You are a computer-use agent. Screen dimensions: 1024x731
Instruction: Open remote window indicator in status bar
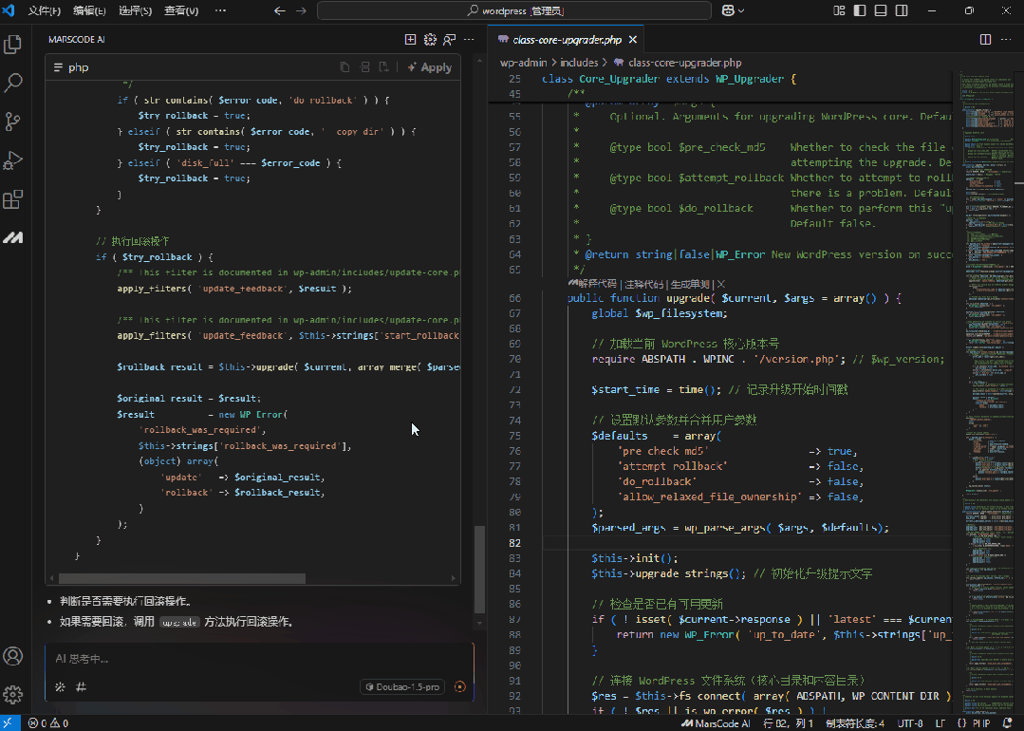click(x=9, y=723)
